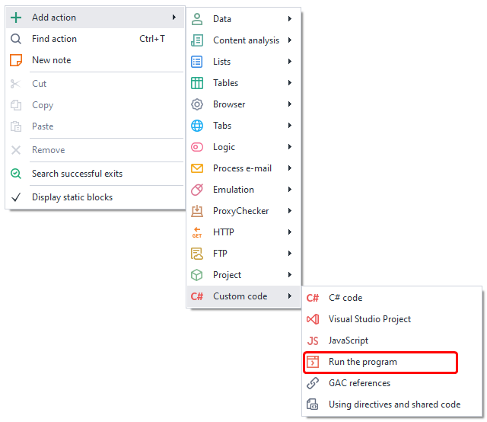This screenshot has width=487, height=422.
Task: Click the Process e-mail envelope icon
Action: 197,168
